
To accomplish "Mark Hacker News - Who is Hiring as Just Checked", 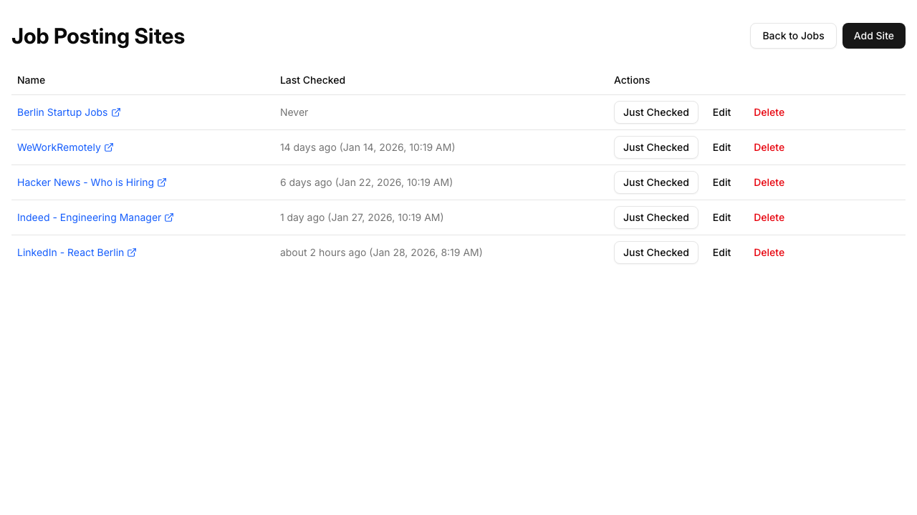I will (656, 182).
